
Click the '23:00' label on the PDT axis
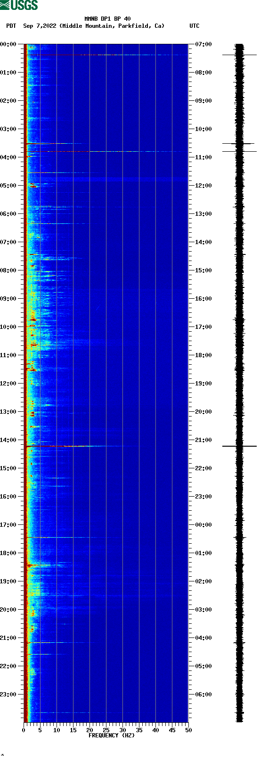point(8,695)
